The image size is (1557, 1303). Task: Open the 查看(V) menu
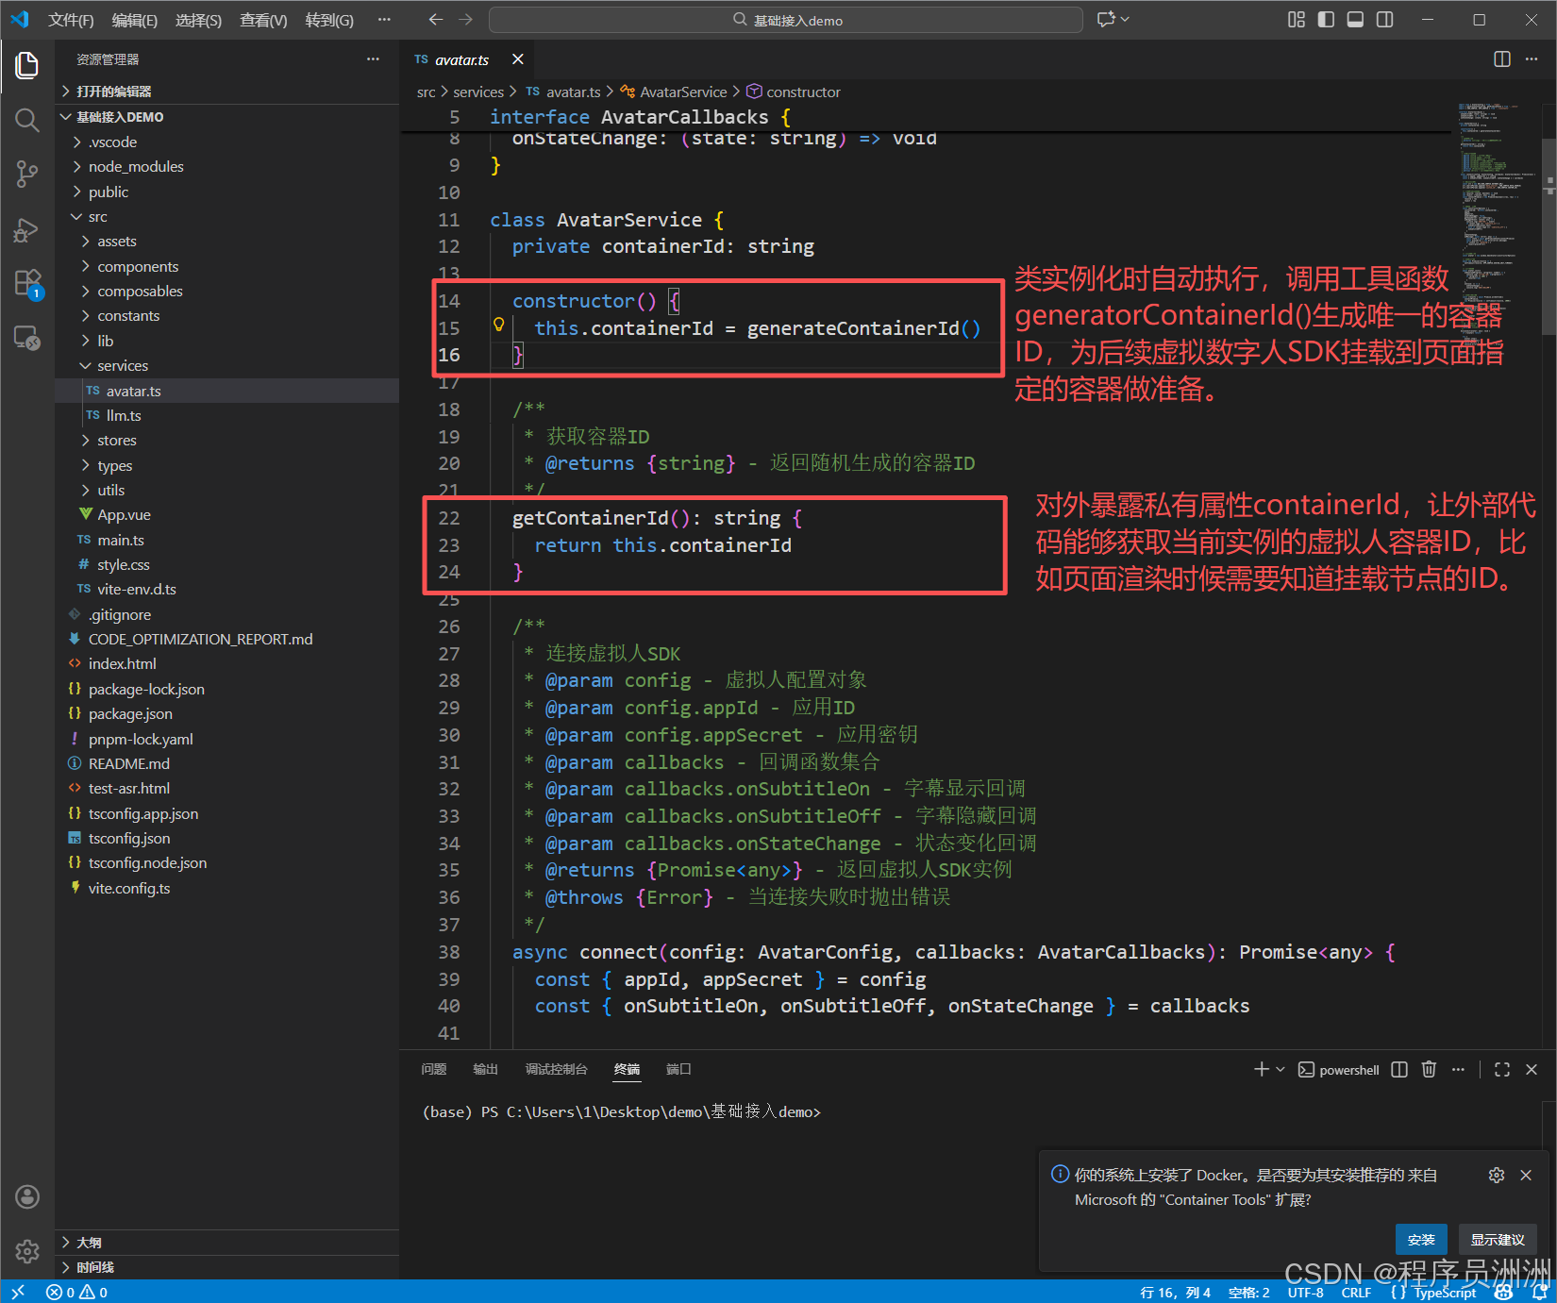pos(263,20)
